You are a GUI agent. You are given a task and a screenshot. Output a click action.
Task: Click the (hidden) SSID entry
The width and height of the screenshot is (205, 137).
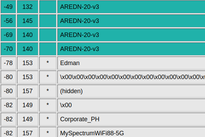pos(71,91)
